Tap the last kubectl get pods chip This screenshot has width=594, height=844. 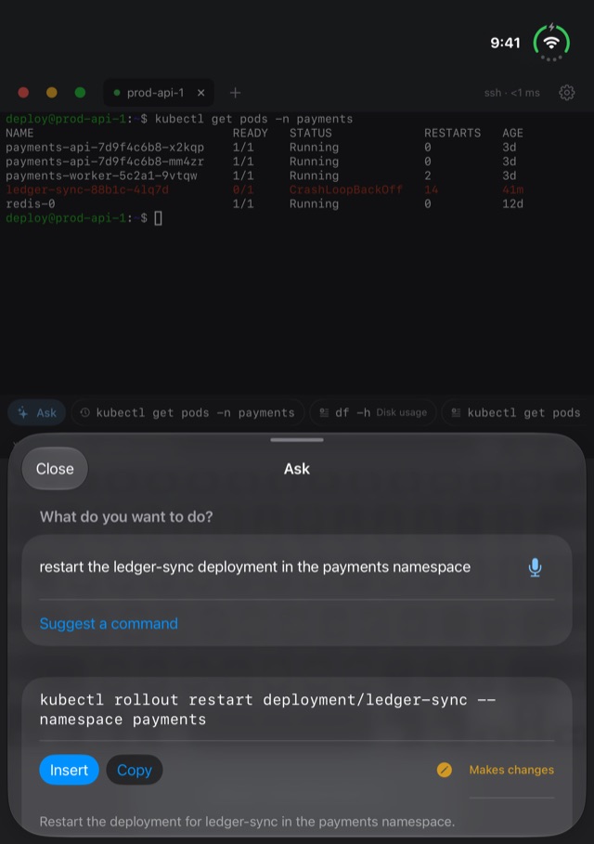click(518, 413)
